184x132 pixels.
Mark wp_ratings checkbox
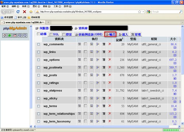tap(39, 83)
